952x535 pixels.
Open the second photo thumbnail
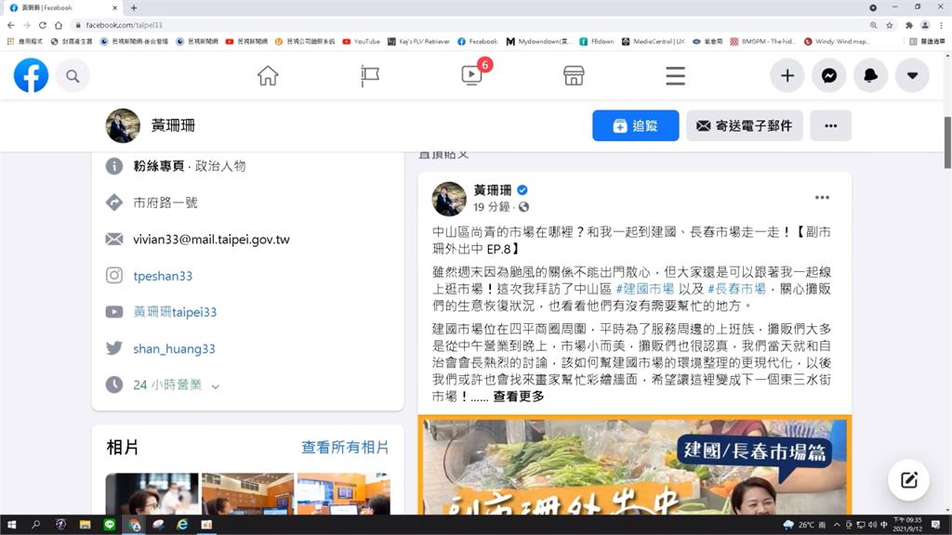tap(247, 494)
